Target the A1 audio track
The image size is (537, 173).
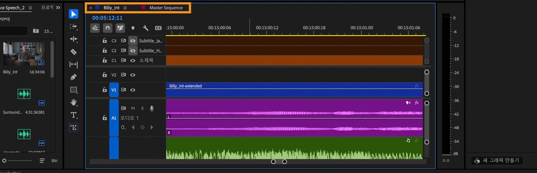pyautogui.click(x=114, y=118)
